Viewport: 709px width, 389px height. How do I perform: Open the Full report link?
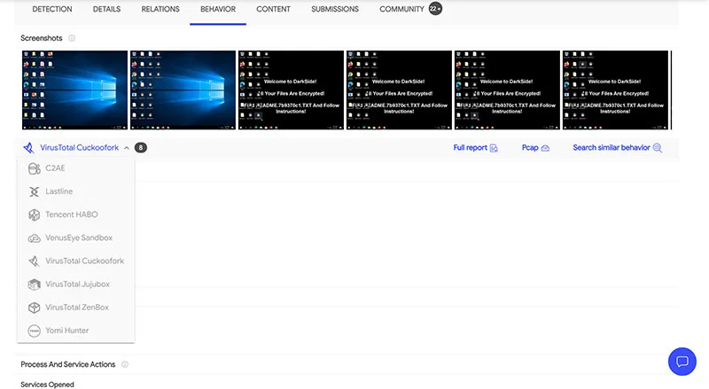471,147
